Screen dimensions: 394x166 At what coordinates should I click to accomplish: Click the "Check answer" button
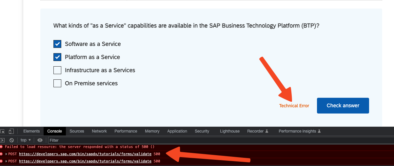(343, 106)
